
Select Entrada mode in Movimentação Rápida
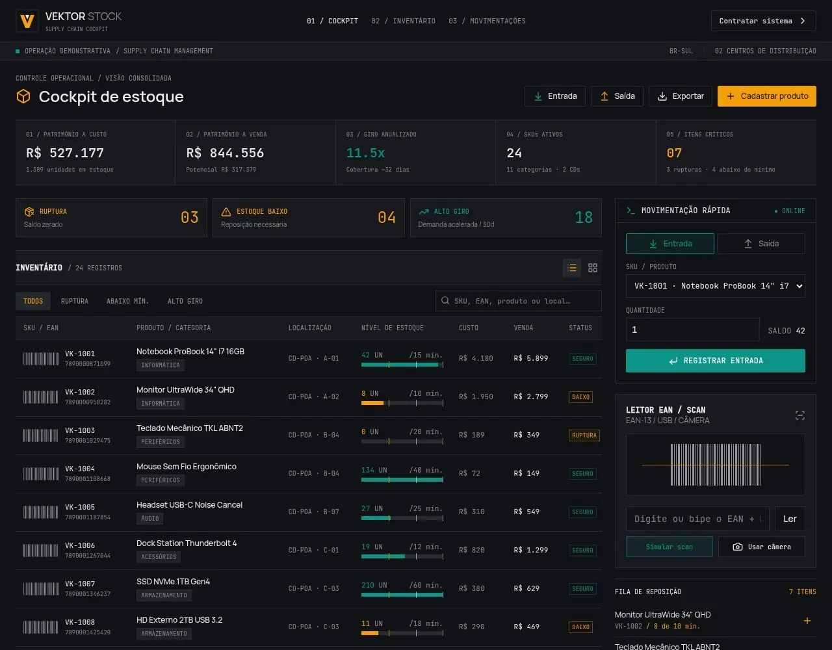pos(670,244)
